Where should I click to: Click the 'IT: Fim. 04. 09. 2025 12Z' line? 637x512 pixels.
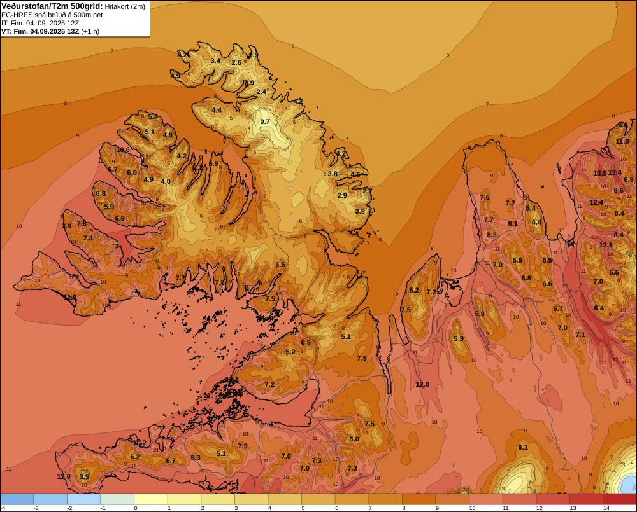click(40, 23)
